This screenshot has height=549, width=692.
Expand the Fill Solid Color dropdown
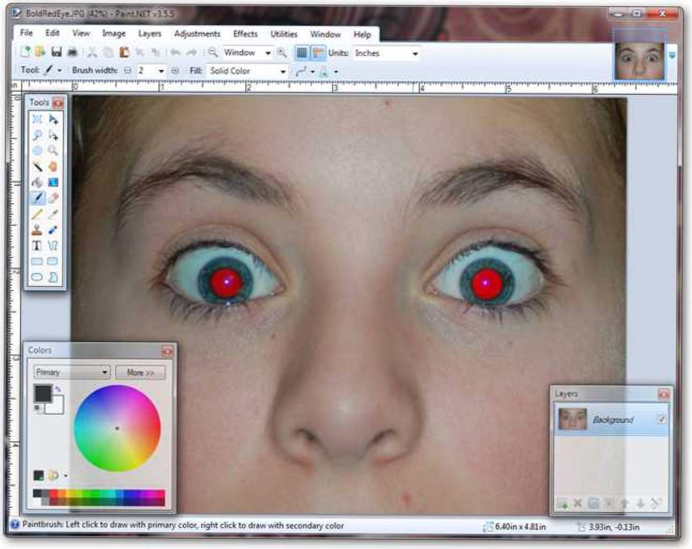point(248,71)
